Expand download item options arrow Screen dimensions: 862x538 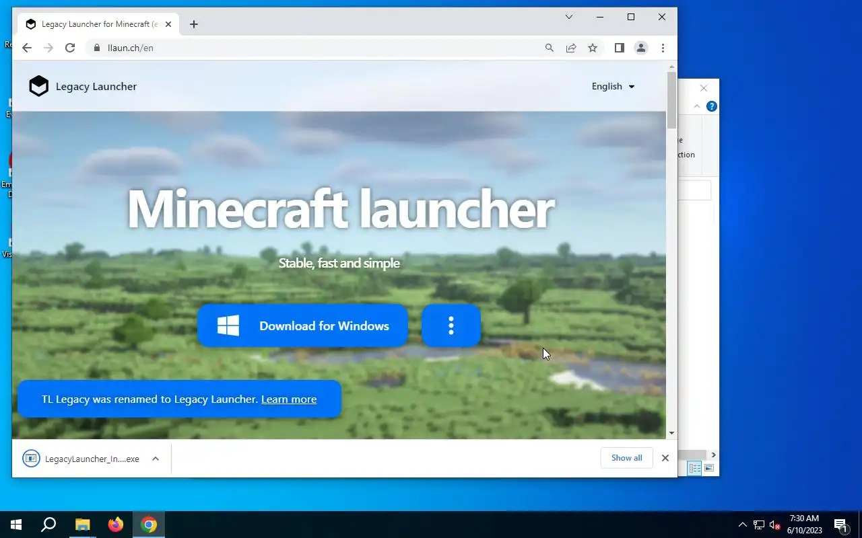point(156,459)
